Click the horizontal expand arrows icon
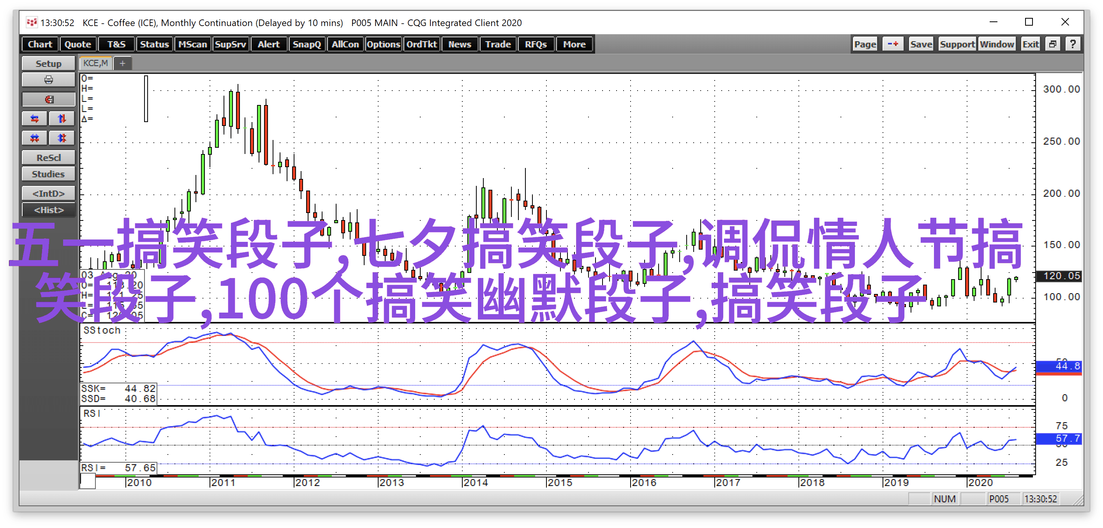Image resolution: width=1103 pixels, height=528 pixels. click(x=35, y=119)
